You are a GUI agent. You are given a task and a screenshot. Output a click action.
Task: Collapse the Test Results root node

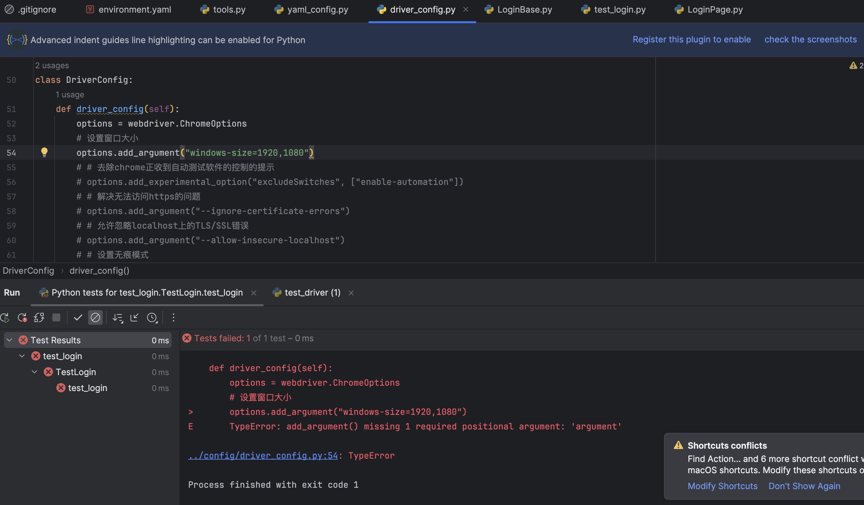(x=10, y=340)
